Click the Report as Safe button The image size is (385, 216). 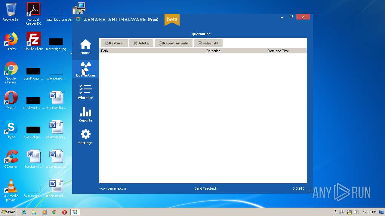click(174, 43)
